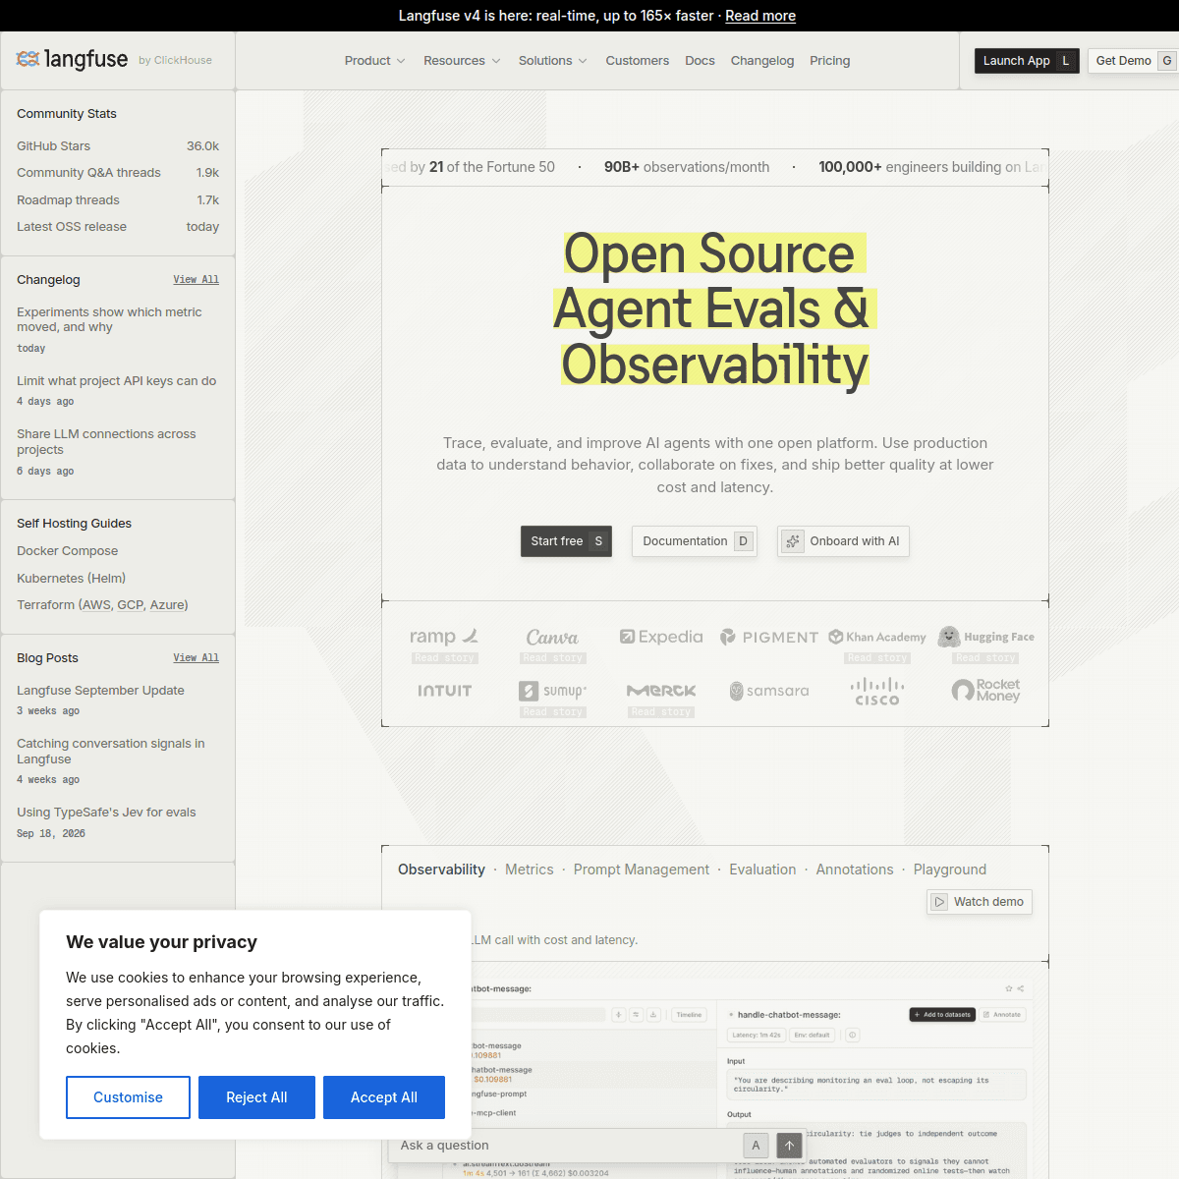Screen dimensions: 1179x1179
Task: Click the Watch demo play icon
Action: [939, 902]
